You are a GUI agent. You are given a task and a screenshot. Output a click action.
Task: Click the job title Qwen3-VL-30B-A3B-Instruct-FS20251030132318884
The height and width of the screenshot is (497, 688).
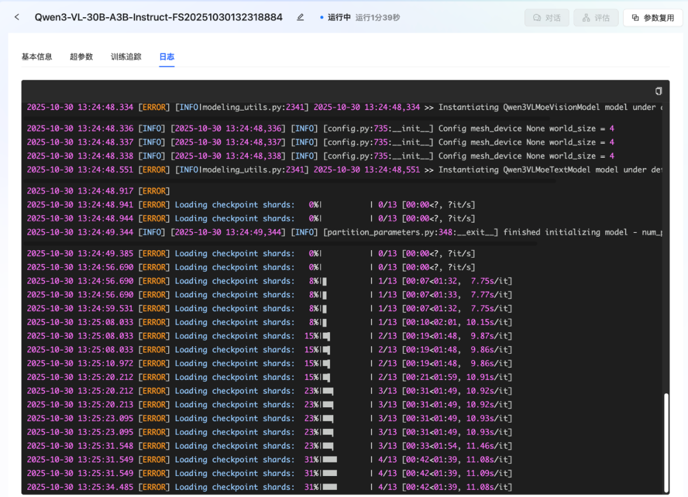click(x=159, y=18)
